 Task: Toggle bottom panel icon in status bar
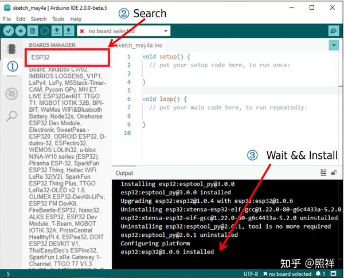tap(334, 273)
